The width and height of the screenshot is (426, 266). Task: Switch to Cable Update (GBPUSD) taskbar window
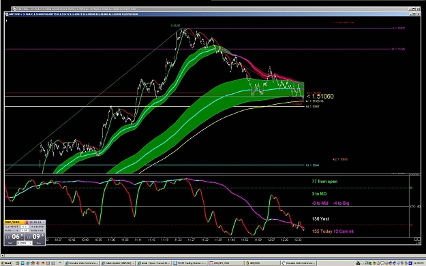point(118,263)
